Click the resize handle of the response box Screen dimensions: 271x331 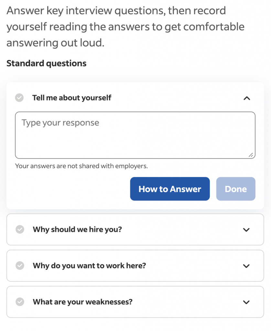[x=251, y=155]
